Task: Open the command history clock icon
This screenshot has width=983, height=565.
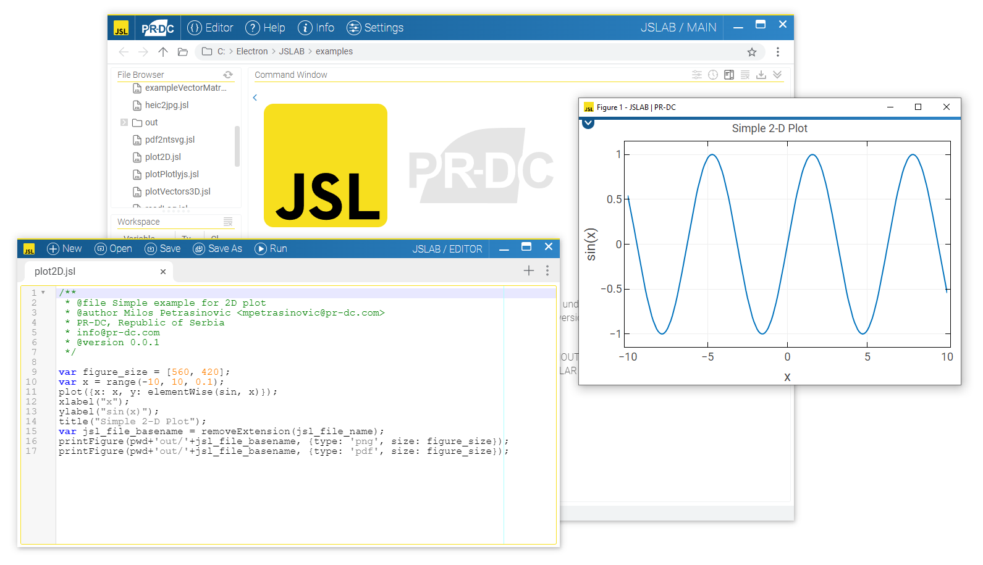Action: (713, 75)
